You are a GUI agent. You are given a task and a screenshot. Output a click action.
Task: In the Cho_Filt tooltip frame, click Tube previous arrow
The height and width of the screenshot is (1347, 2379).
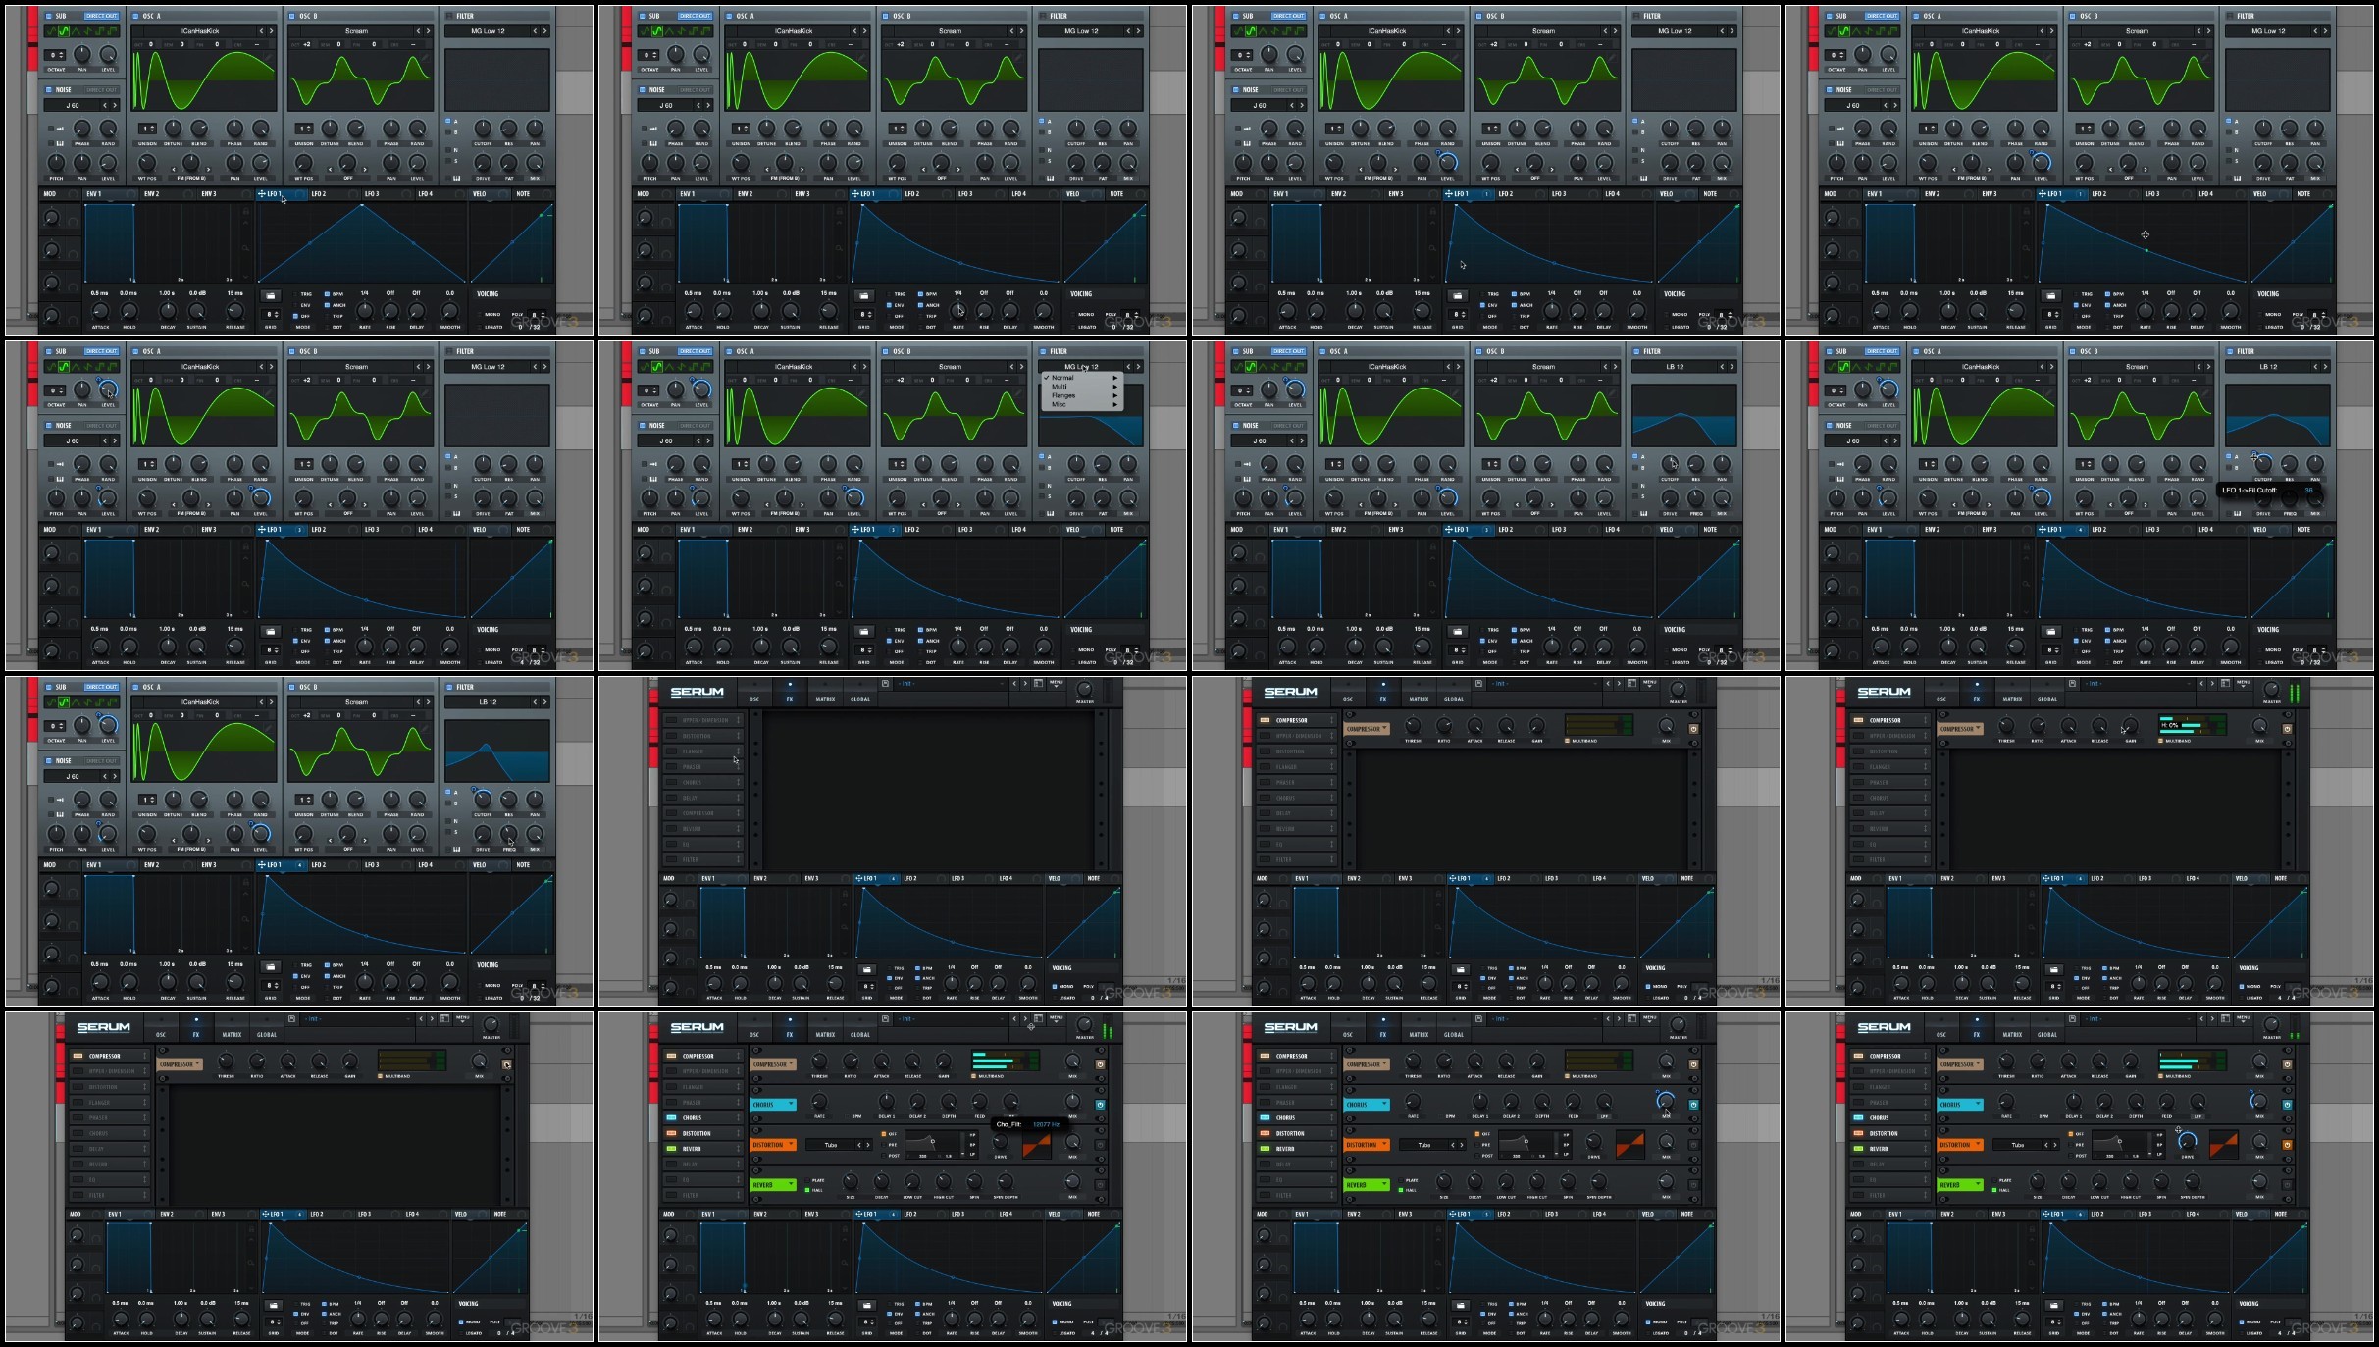[x=859, y=1145]
